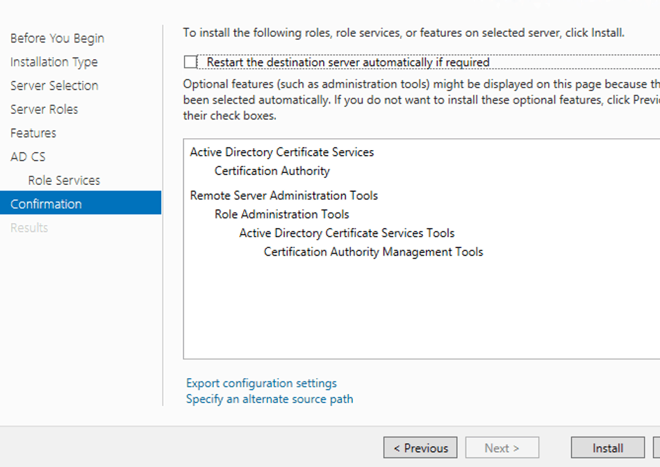Viewport: 660px width, 467px height.
Task: Click Export configuration settings link
Action: [x=261, y=383]
